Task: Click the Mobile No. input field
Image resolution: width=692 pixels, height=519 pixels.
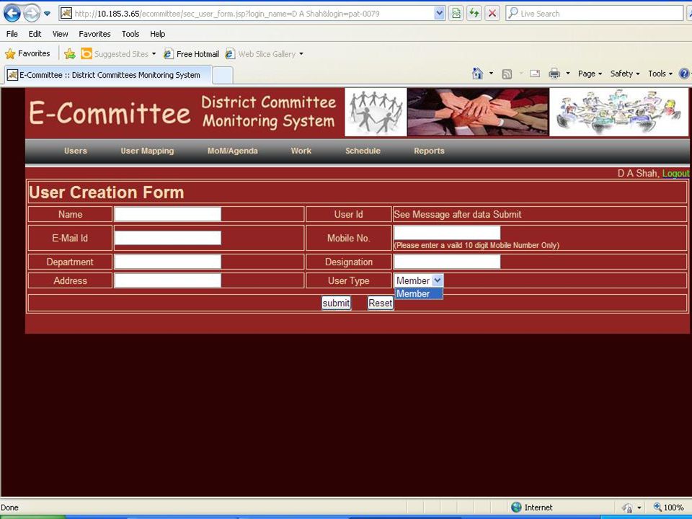Action: [x=447, y=233]
